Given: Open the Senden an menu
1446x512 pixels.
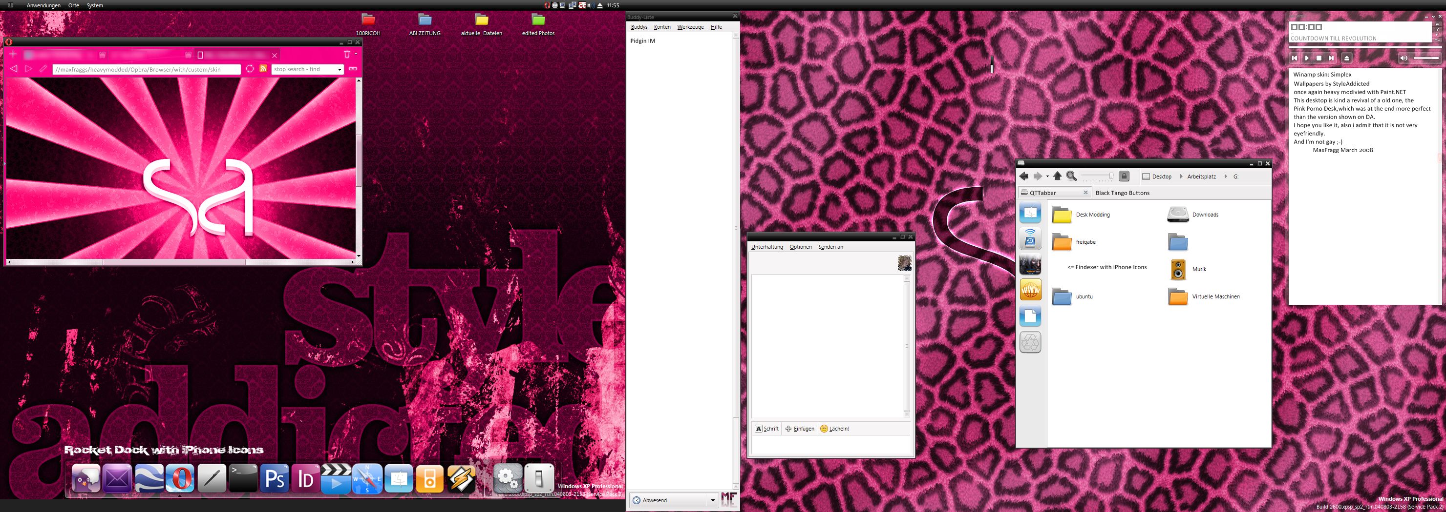Looking at the screenshot, I should coord(831,247).
